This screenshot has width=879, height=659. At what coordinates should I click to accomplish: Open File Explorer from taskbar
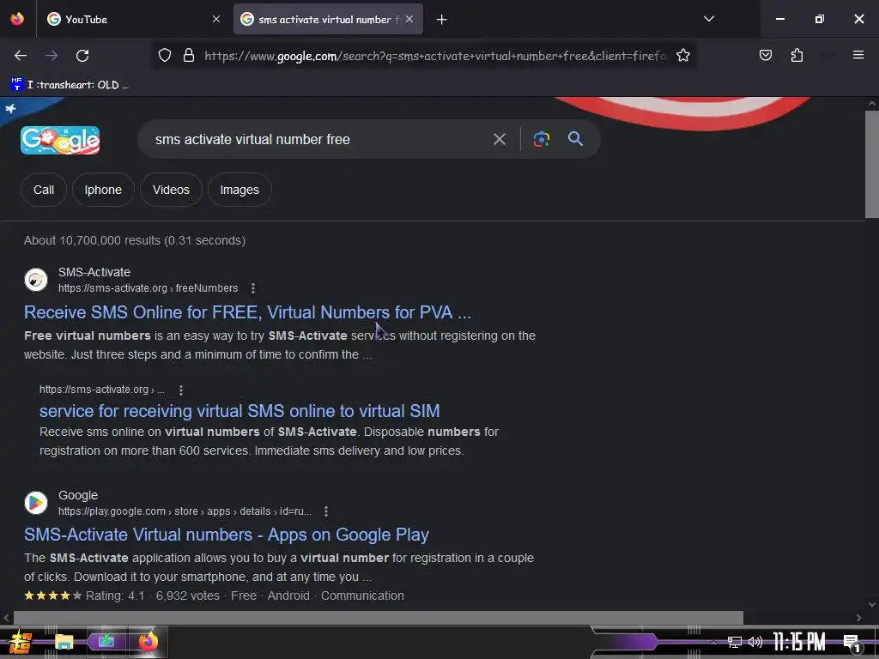(64, 642)
